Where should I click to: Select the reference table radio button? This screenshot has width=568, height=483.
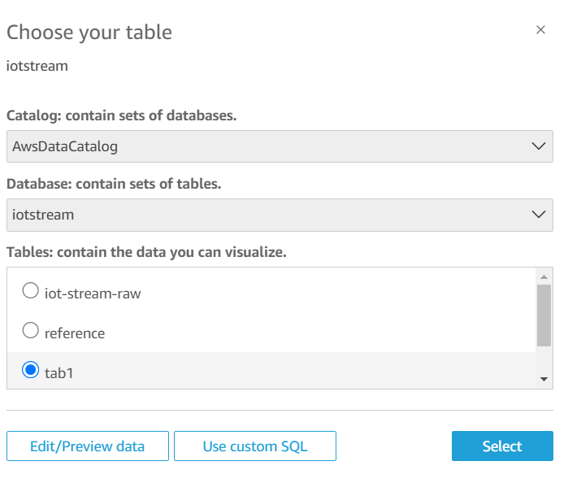(x=31, y=330)
